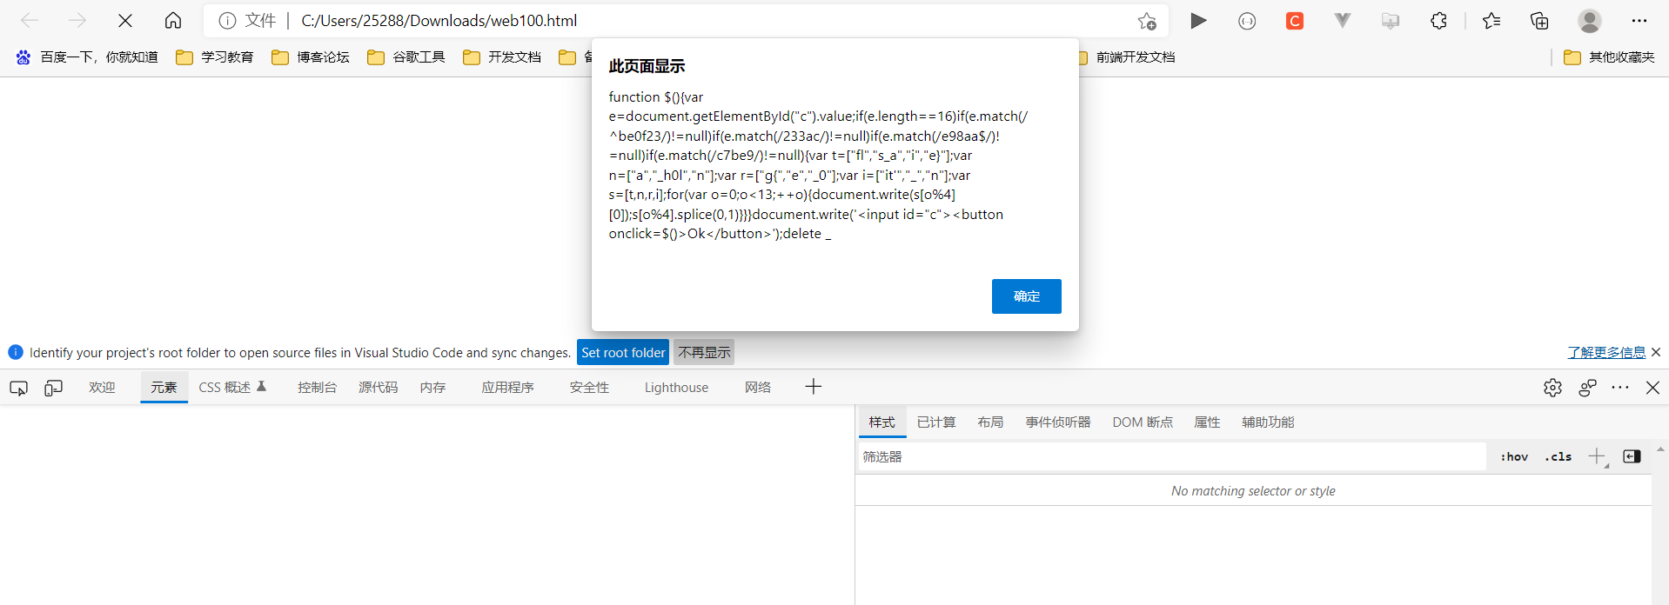Image resolution: width=1669 pixels, height=605 pixels.
Task: Click the site information icon in address bar
Action: 227,21
